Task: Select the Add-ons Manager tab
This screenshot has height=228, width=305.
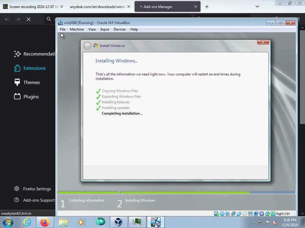Action: [167, 7]
